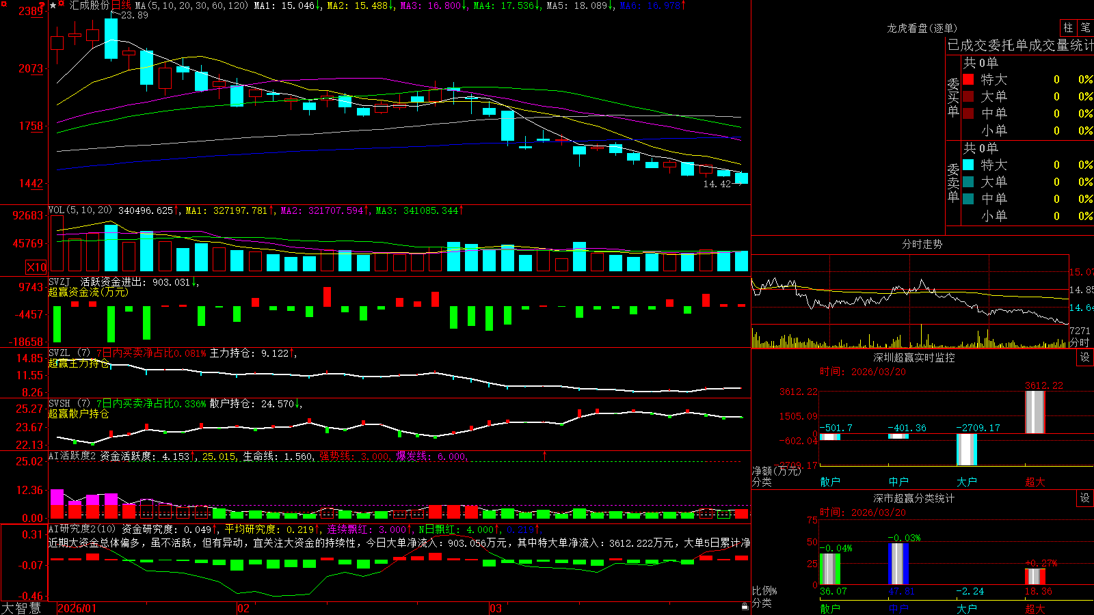Click the red arrow marker in AI活跃度2 panel

[545, 455]
